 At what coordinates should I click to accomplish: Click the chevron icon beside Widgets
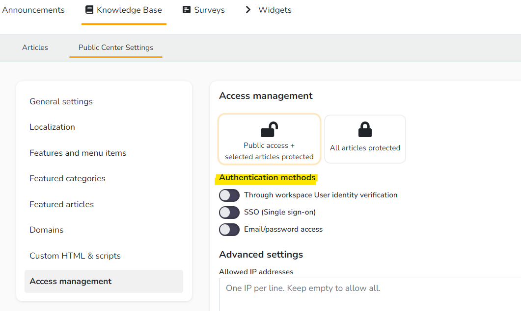pyautogui.click(x=248, y=10)
